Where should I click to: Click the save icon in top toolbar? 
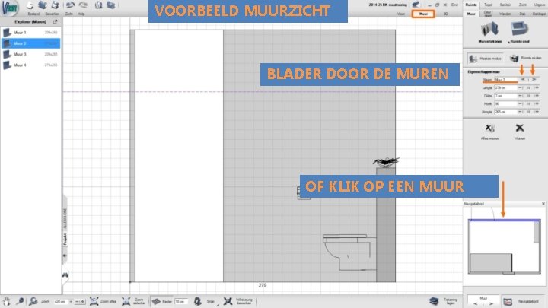point(55,5)
